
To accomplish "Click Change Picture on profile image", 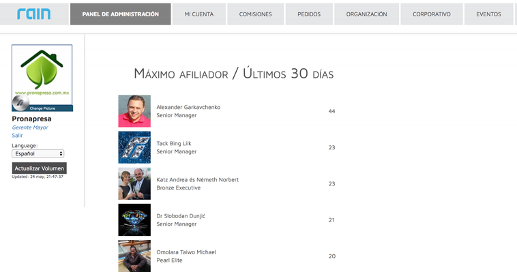I will pos(42,108).
